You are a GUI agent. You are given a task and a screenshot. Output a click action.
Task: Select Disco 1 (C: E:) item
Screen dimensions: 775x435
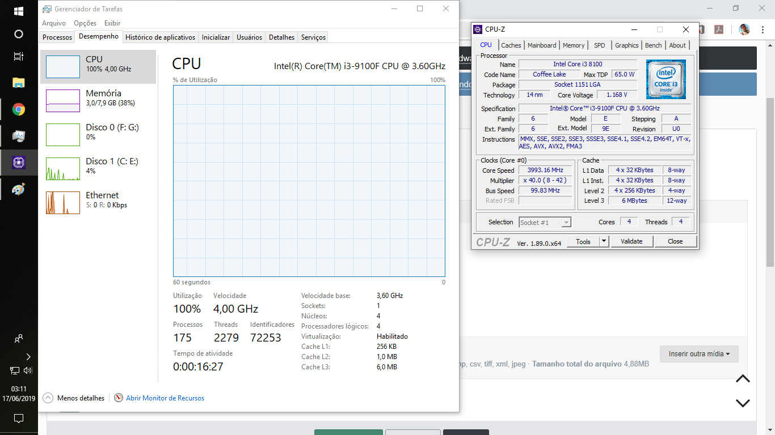click(98, 169)
